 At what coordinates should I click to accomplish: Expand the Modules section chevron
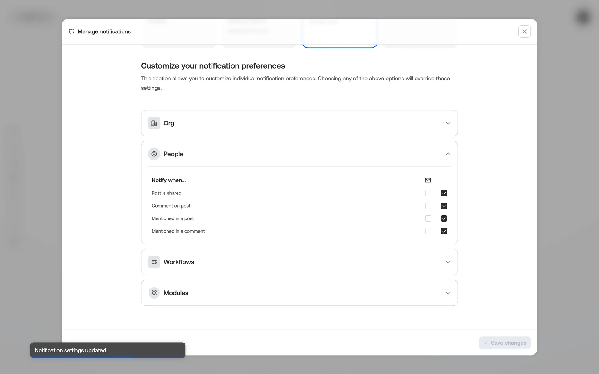tap(448, 293)
